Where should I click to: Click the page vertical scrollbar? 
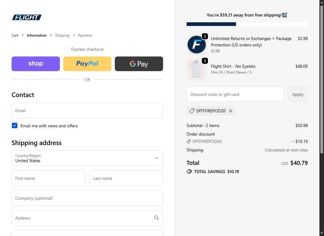tap(322, 80)
